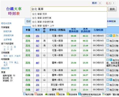Open train number 521 link
119x97 pixels.
point(37,55)
